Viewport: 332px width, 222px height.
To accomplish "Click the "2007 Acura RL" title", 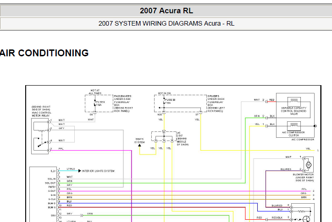I will [x=166, y=11].
